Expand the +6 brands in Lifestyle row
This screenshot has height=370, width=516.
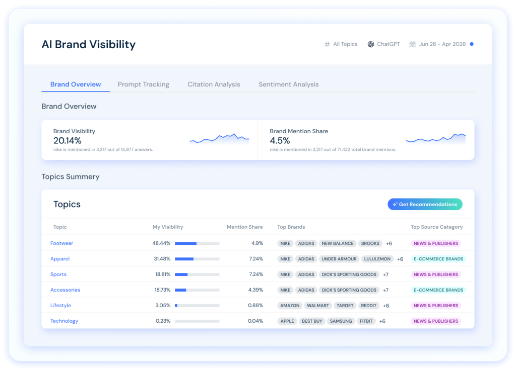pyautogui.click(x=386, y=306)
